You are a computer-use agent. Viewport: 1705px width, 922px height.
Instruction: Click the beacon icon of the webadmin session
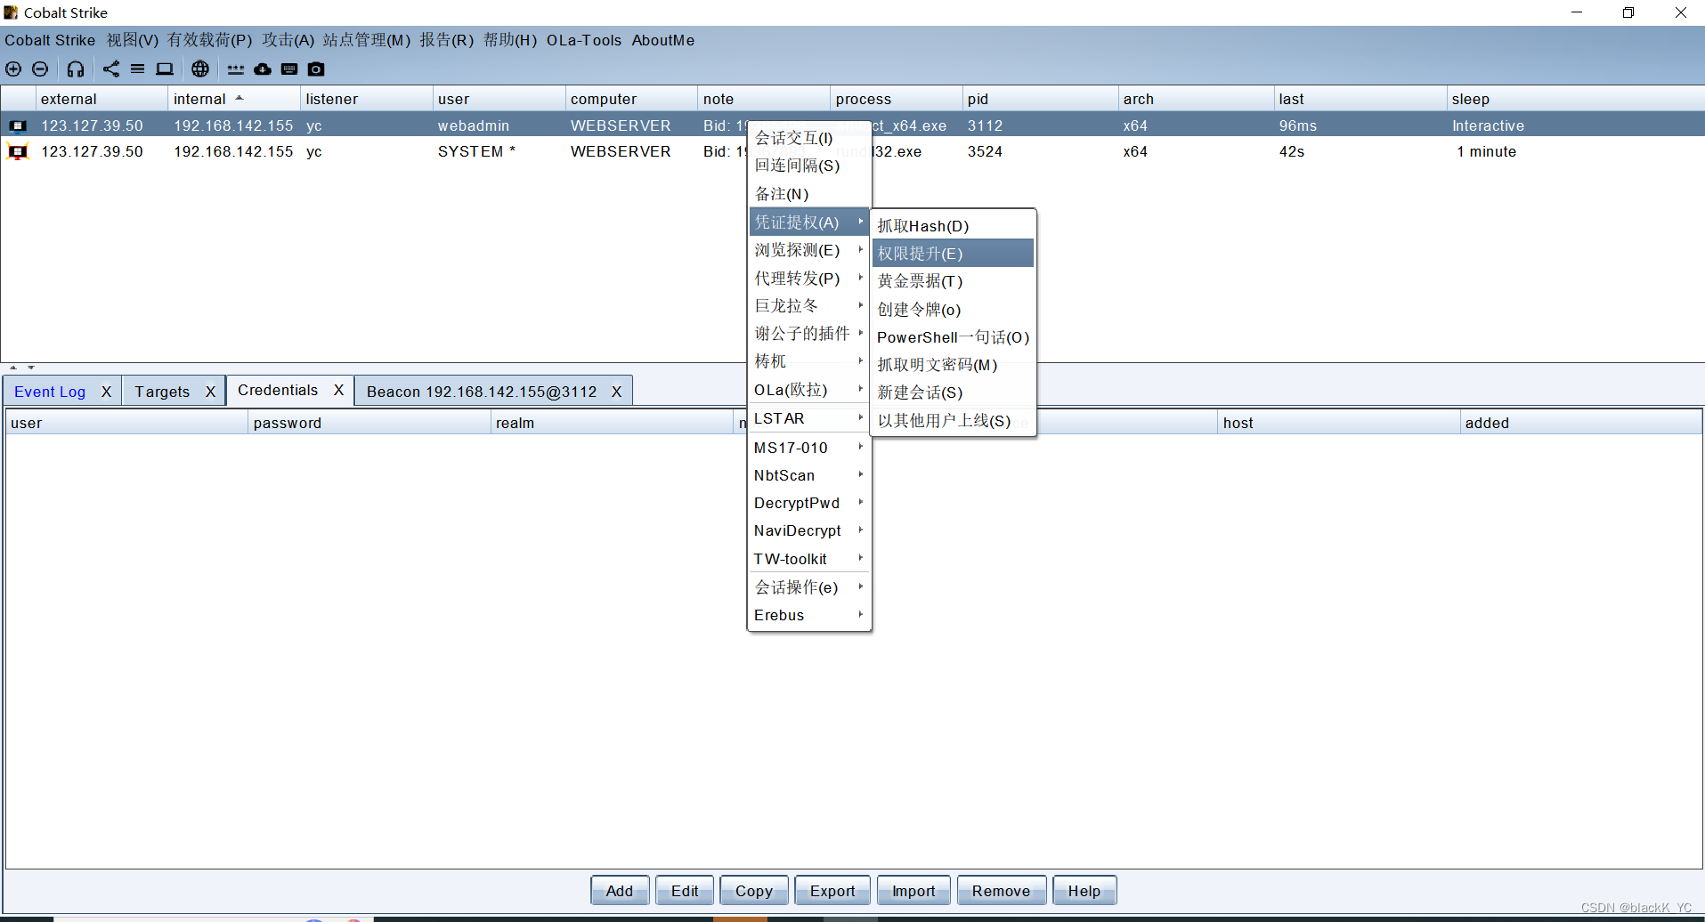tap(18, 125)
